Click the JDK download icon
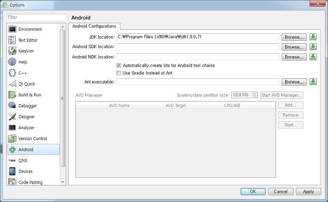Viewport: 328px width, 202px height. click(313, 37)
